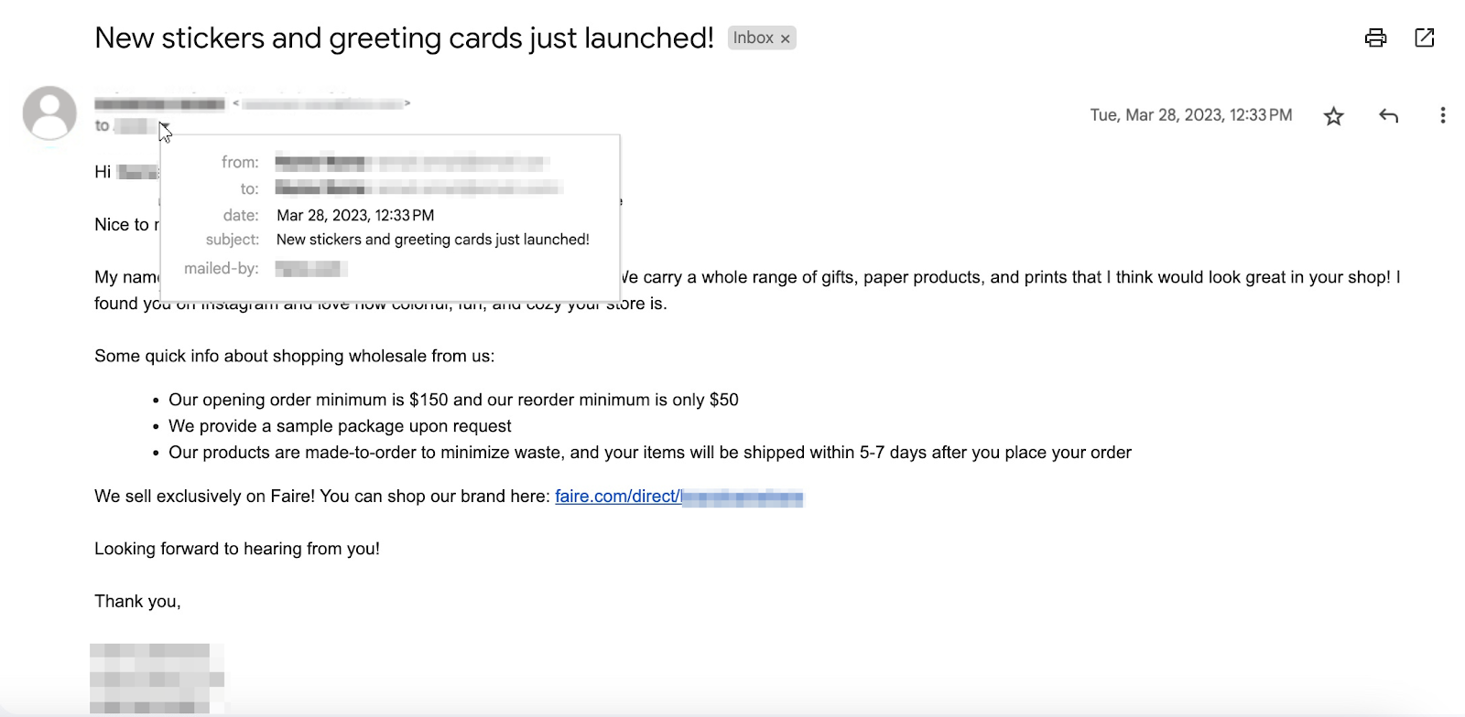Viewport: 1465px width, 717px height.
Task: Click the email subject heading at top
Action: 404,37
